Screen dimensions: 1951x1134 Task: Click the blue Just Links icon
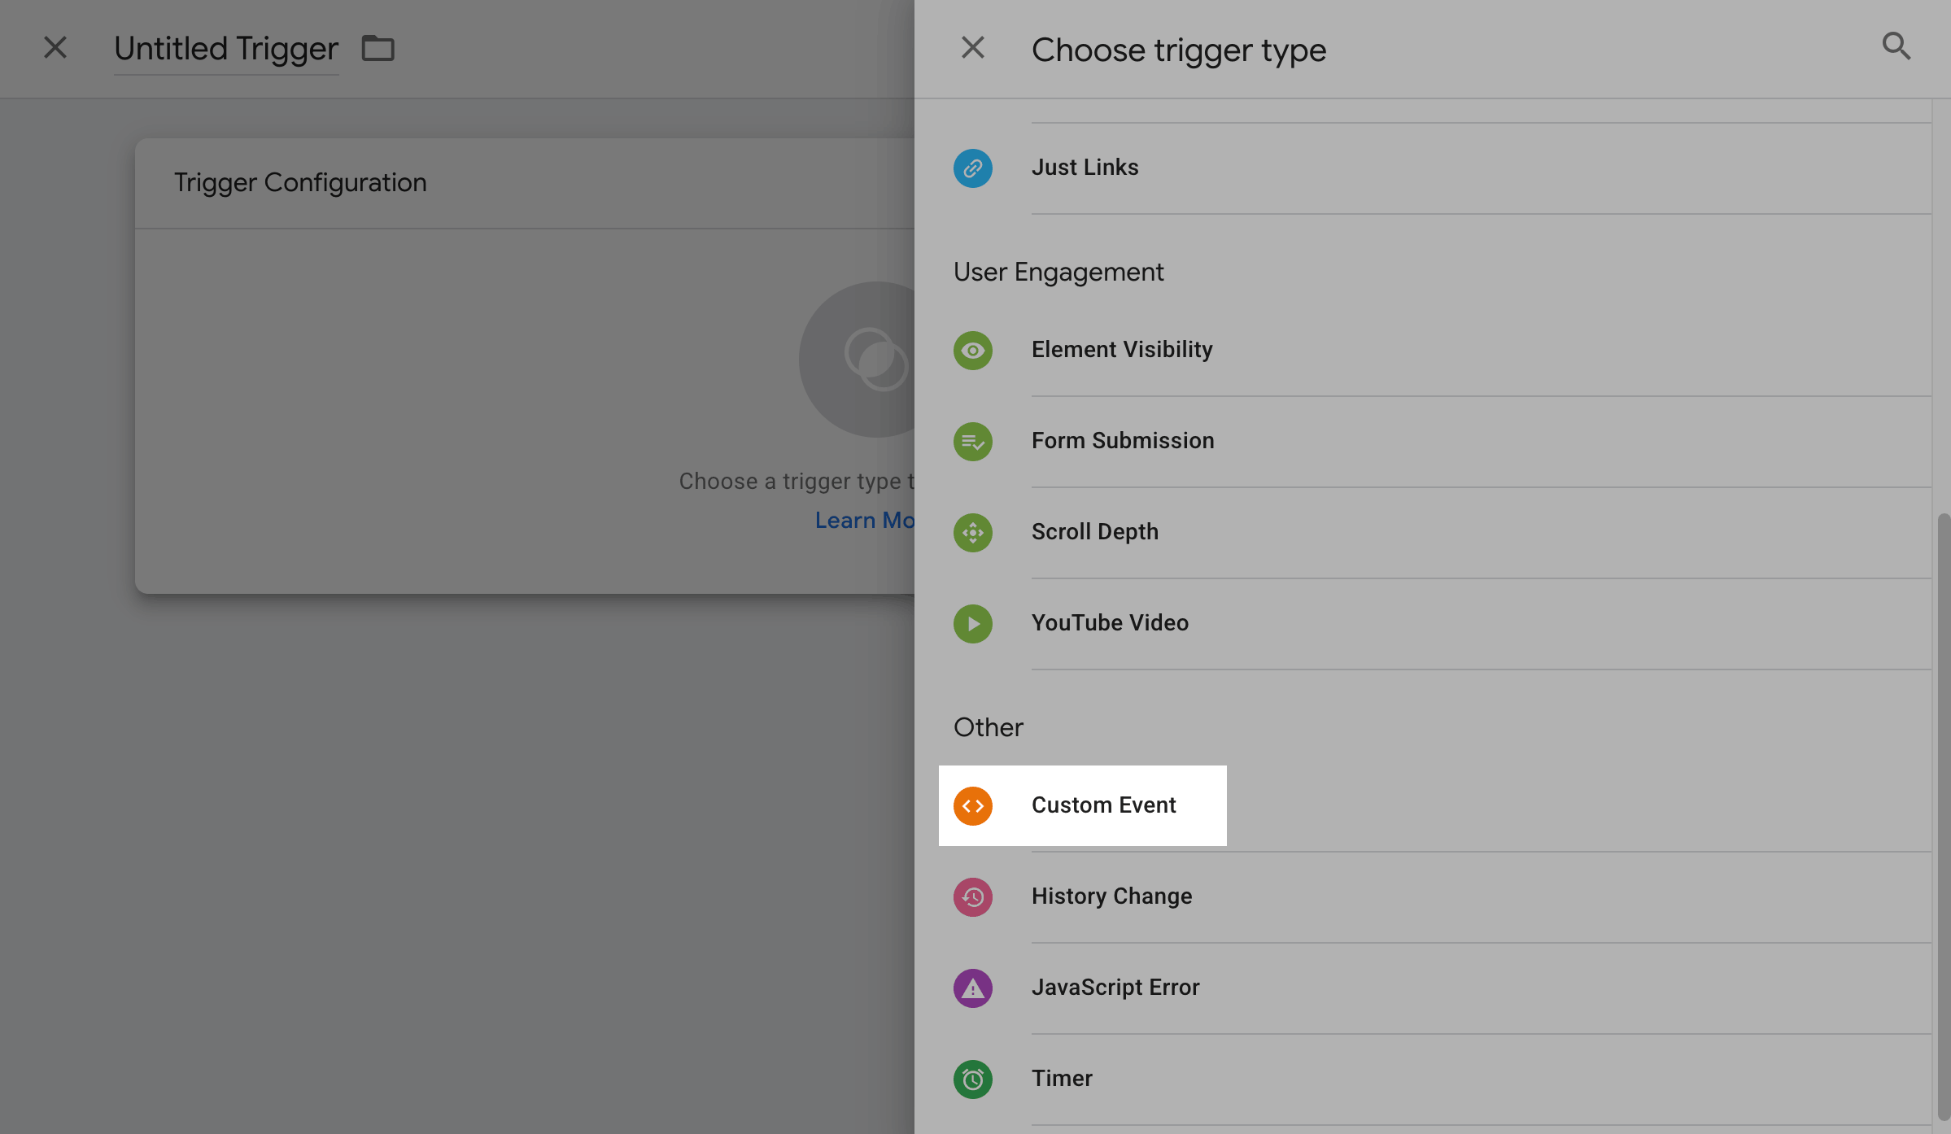point(973,168)
